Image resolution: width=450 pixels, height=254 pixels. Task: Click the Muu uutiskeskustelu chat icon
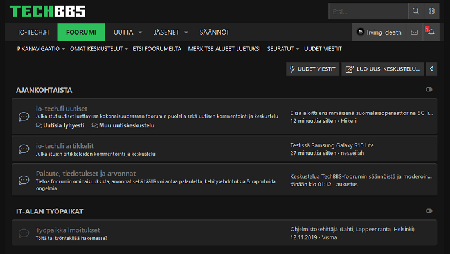click(x=94, y=125)
